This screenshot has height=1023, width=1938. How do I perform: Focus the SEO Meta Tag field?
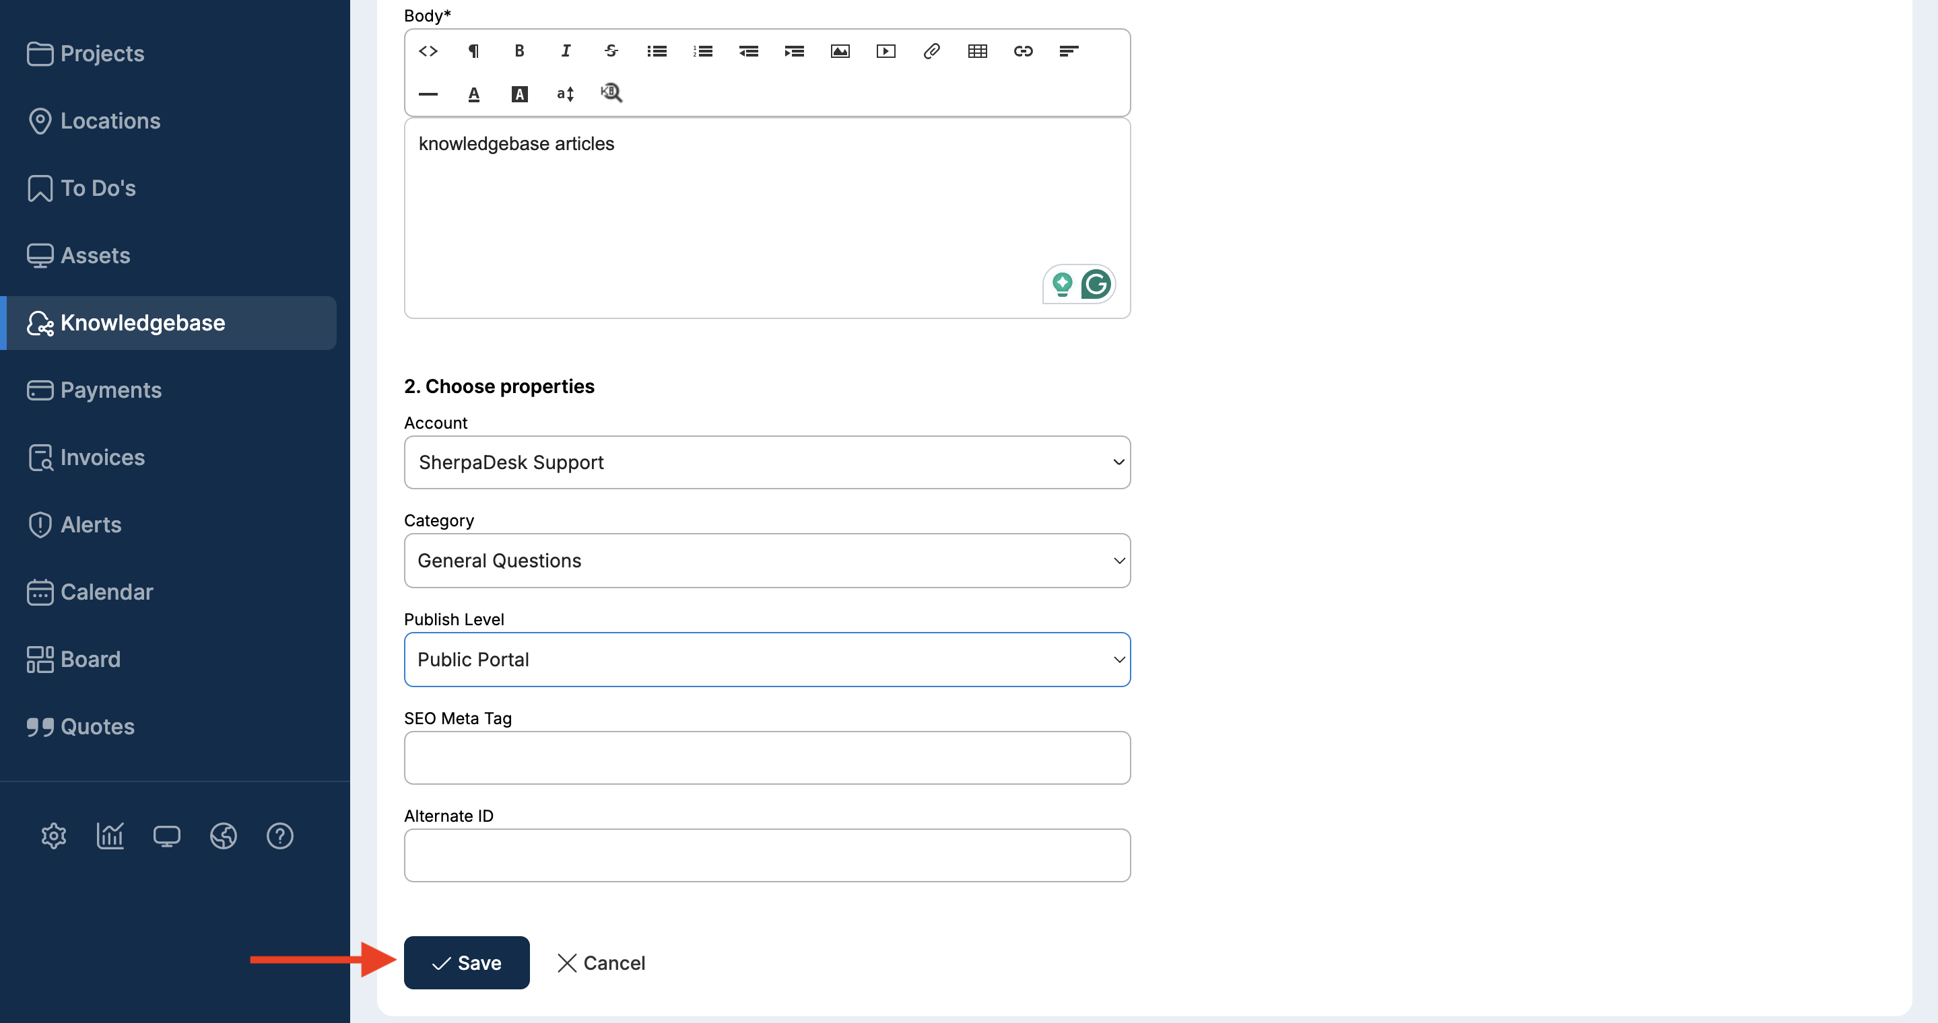click(766, 758)
